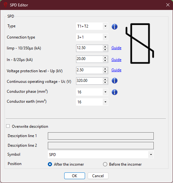Open the Type dropdown showing T1+T2
This screenshot has width=173, height=183.
coord(92,26)
